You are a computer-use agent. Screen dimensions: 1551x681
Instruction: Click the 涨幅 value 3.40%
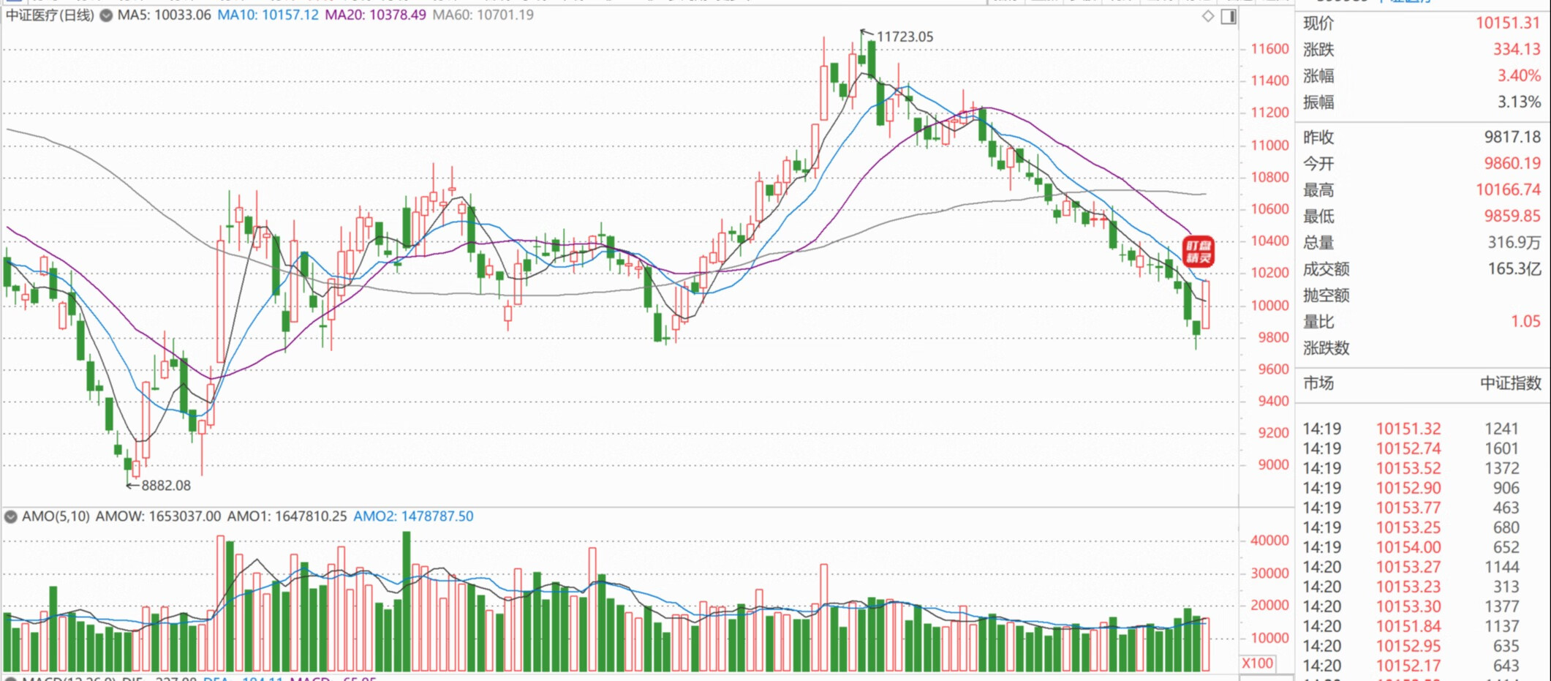[1518, 76]
